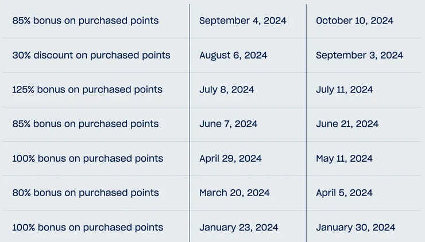
Task: Click the 30% discount on purchased points cell
Action: point(91,56)
